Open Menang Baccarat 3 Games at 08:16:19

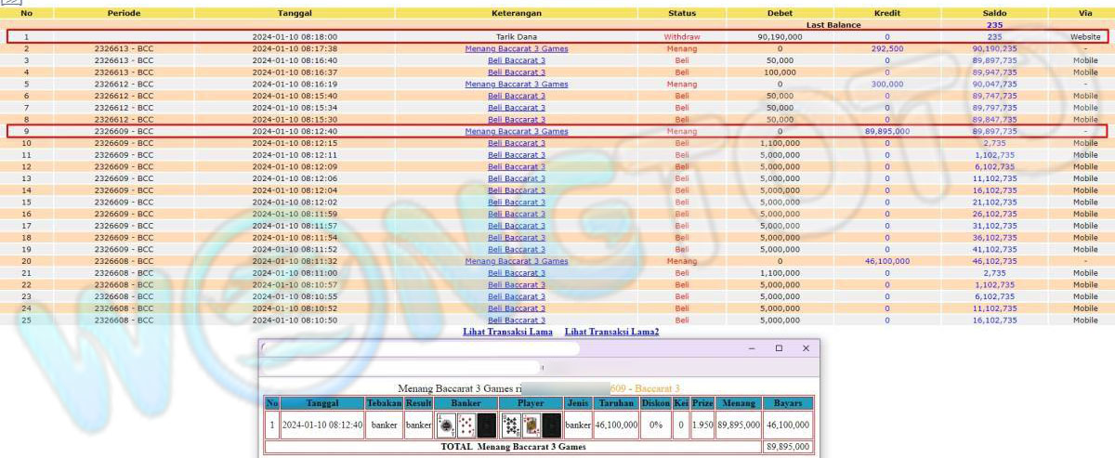click(516, 84)
